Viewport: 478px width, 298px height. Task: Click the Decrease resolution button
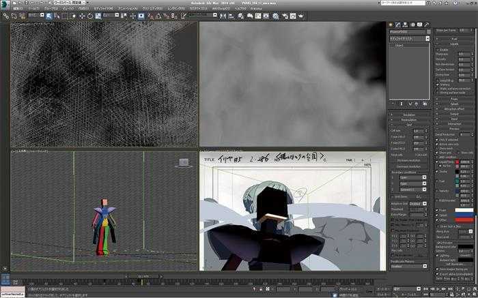(x=408, y=166)
